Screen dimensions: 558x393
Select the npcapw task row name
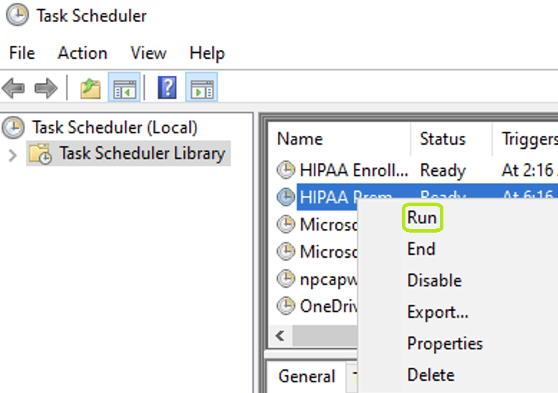329,280
